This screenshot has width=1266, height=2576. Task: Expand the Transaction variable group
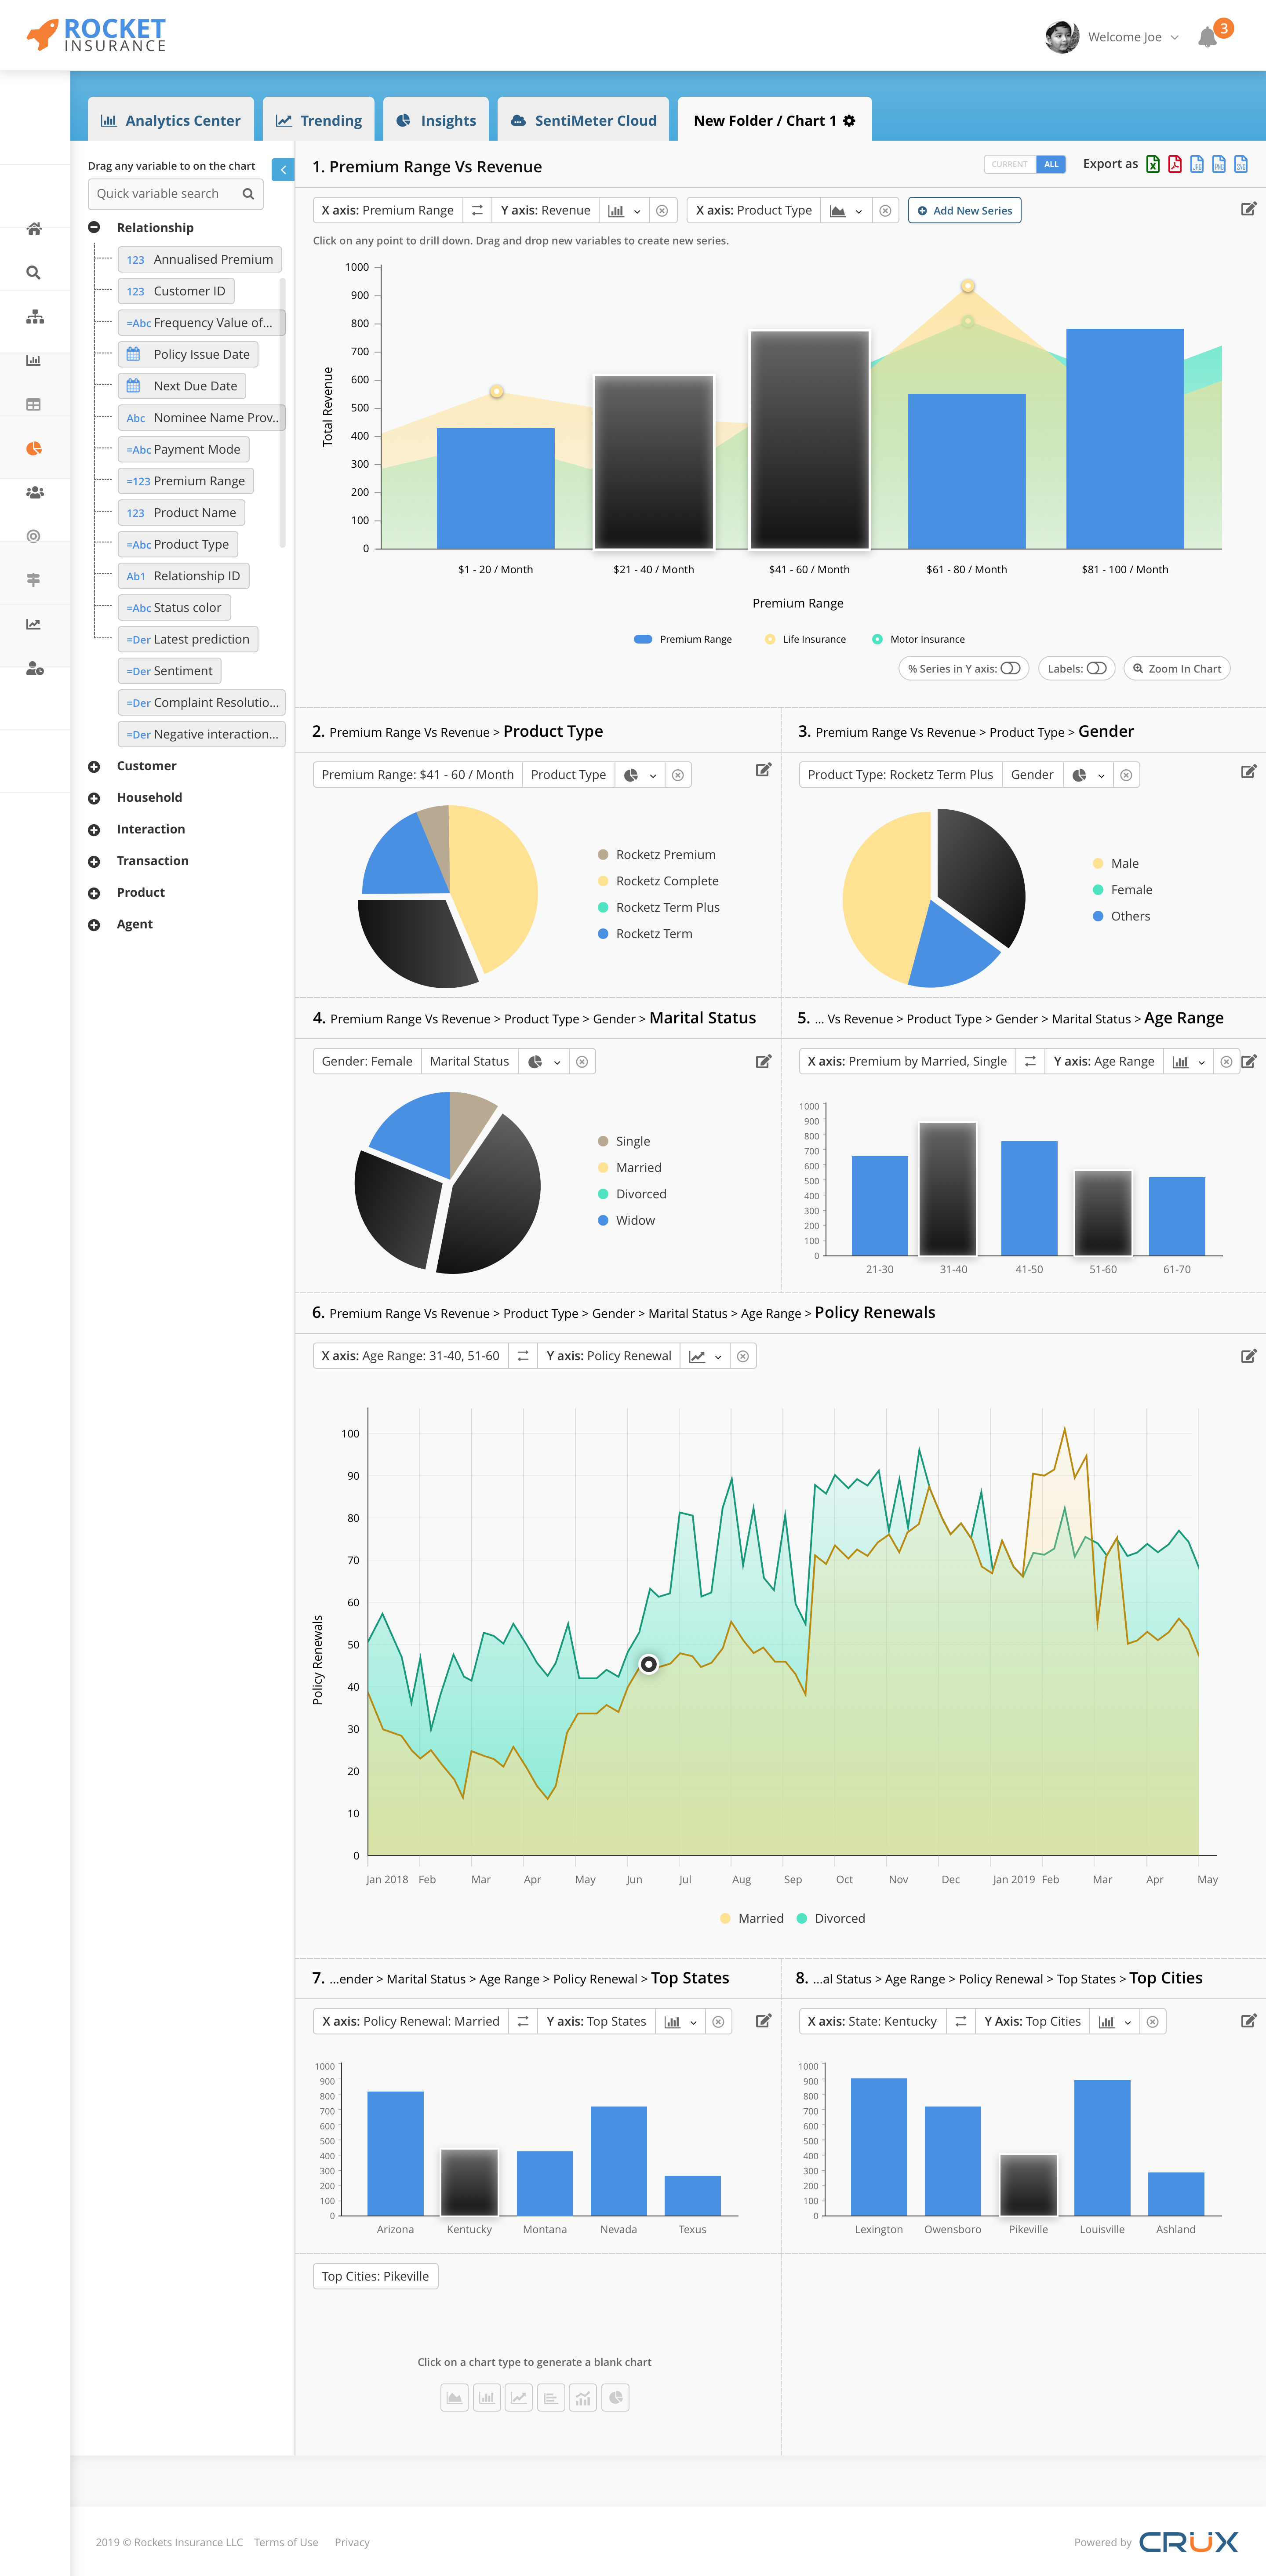pos(94,861)
